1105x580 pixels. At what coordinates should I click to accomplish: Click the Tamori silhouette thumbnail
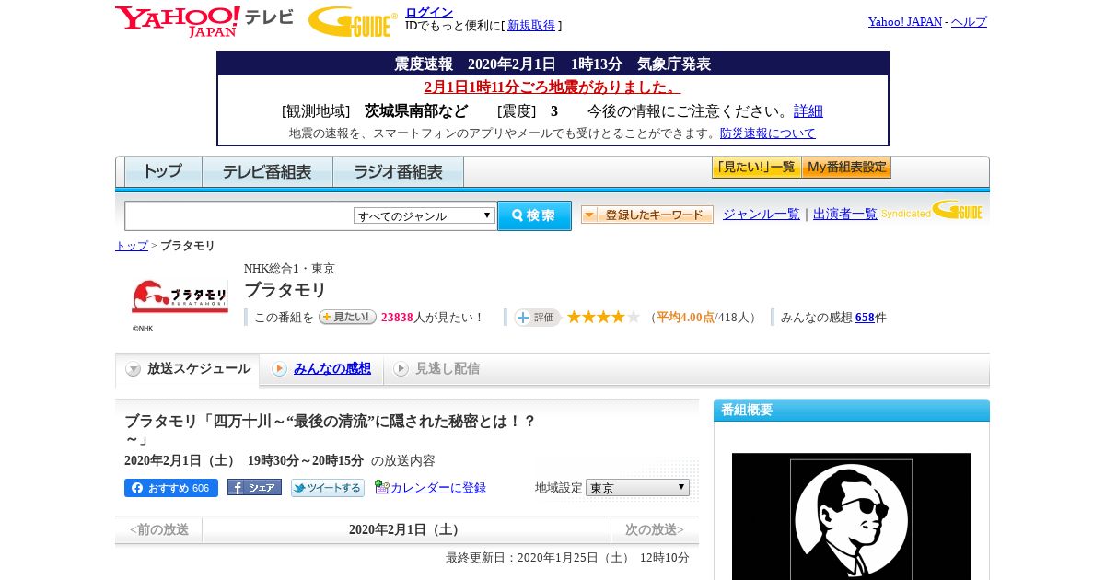852,516
